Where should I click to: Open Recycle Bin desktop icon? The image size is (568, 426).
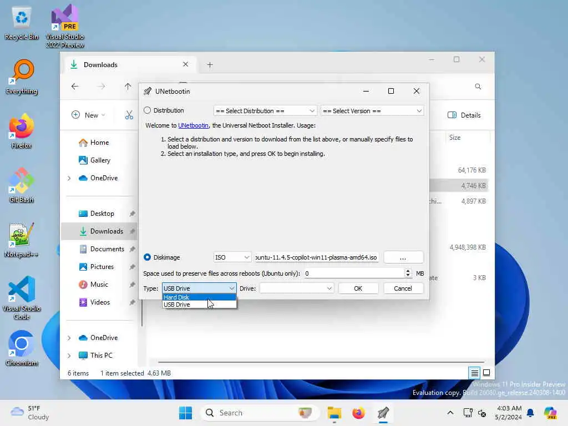coord(22,23)
